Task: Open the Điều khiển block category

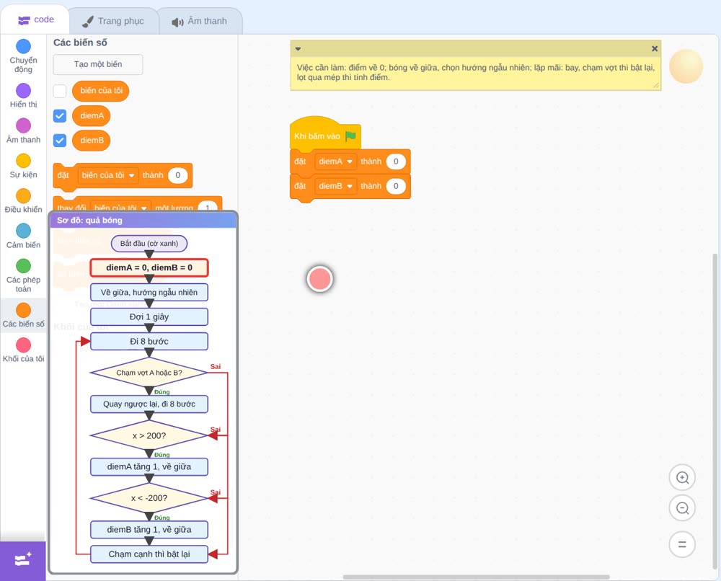Action: [x=24, y=201]
